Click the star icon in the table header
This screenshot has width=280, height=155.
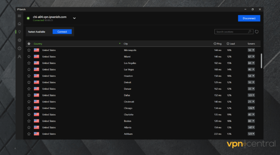(x=29, y=44)
